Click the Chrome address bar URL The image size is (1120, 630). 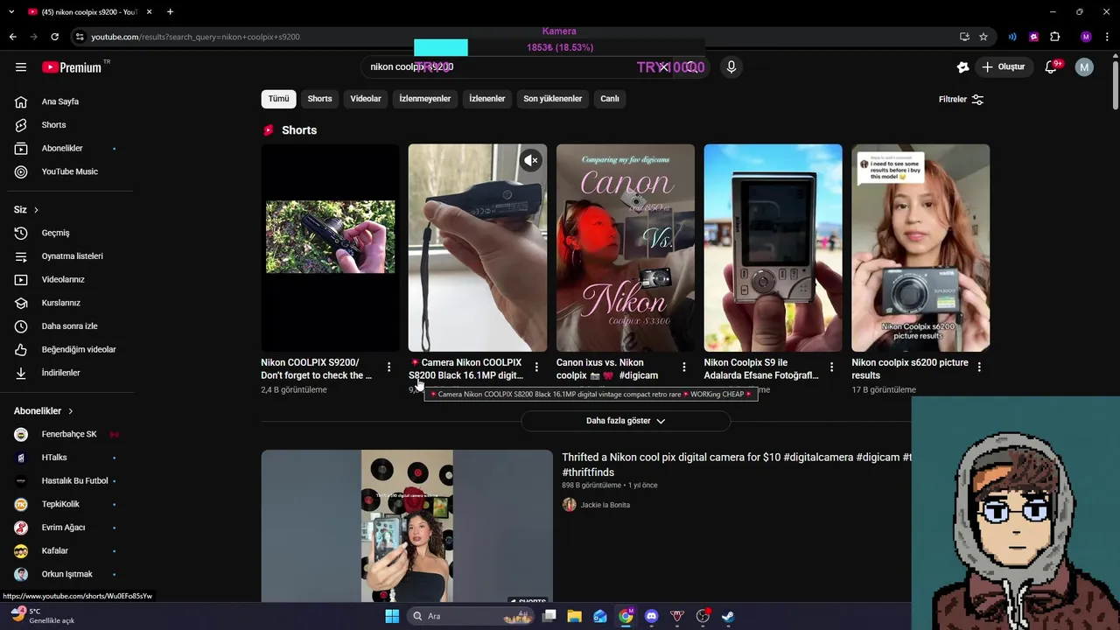click(x=196, y=37)
